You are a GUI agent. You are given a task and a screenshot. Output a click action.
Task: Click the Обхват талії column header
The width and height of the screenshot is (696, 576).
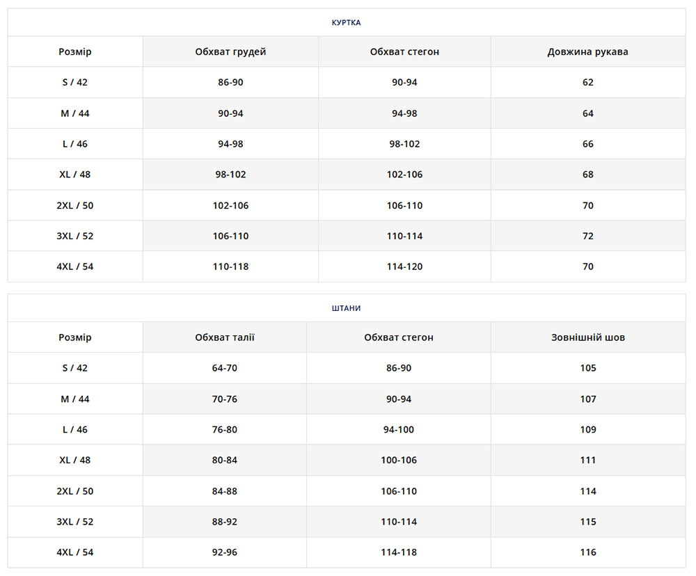point(225,337)
